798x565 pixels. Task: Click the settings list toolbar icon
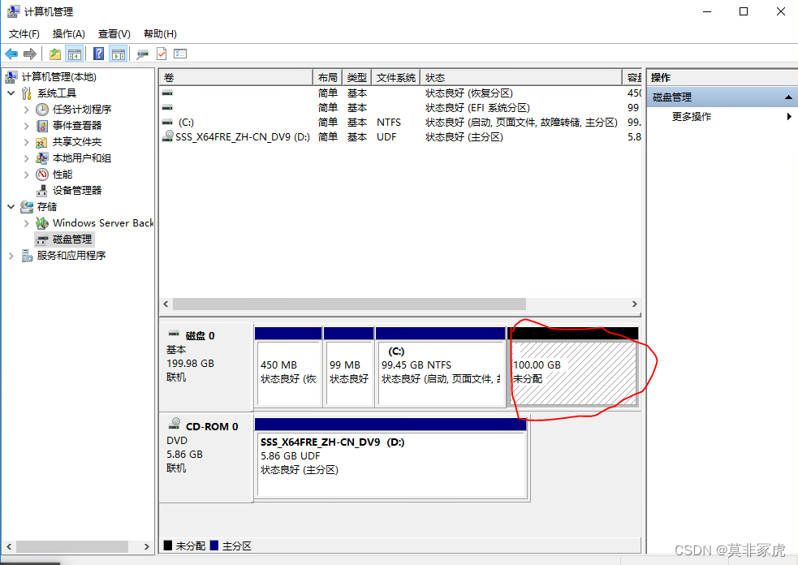tap(180, 54)
